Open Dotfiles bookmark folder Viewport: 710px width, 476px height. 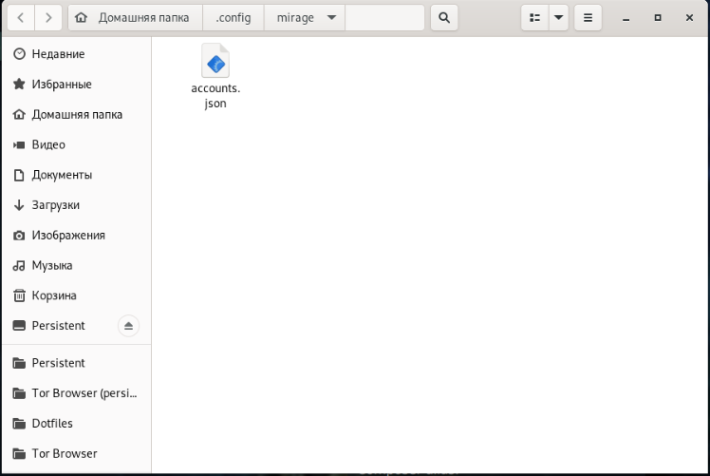52,424
